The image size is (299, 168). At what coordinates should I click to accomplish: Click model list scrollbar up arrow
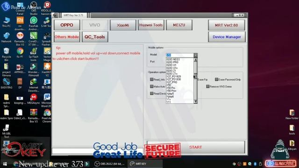pos(195,60)
